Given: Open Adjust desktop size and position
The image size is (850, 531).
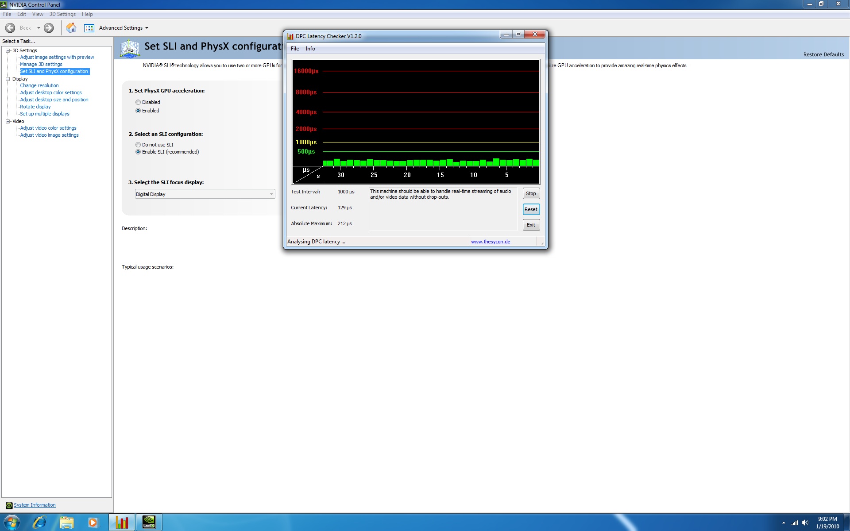Looking at the screenshot, I should (54, 100).
